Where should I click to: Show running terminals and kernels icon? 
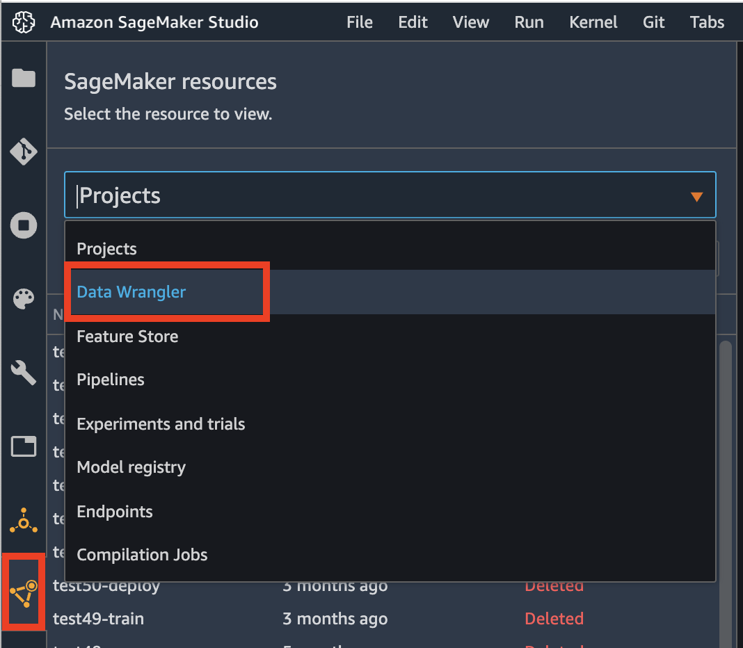(x=24, y=225)
